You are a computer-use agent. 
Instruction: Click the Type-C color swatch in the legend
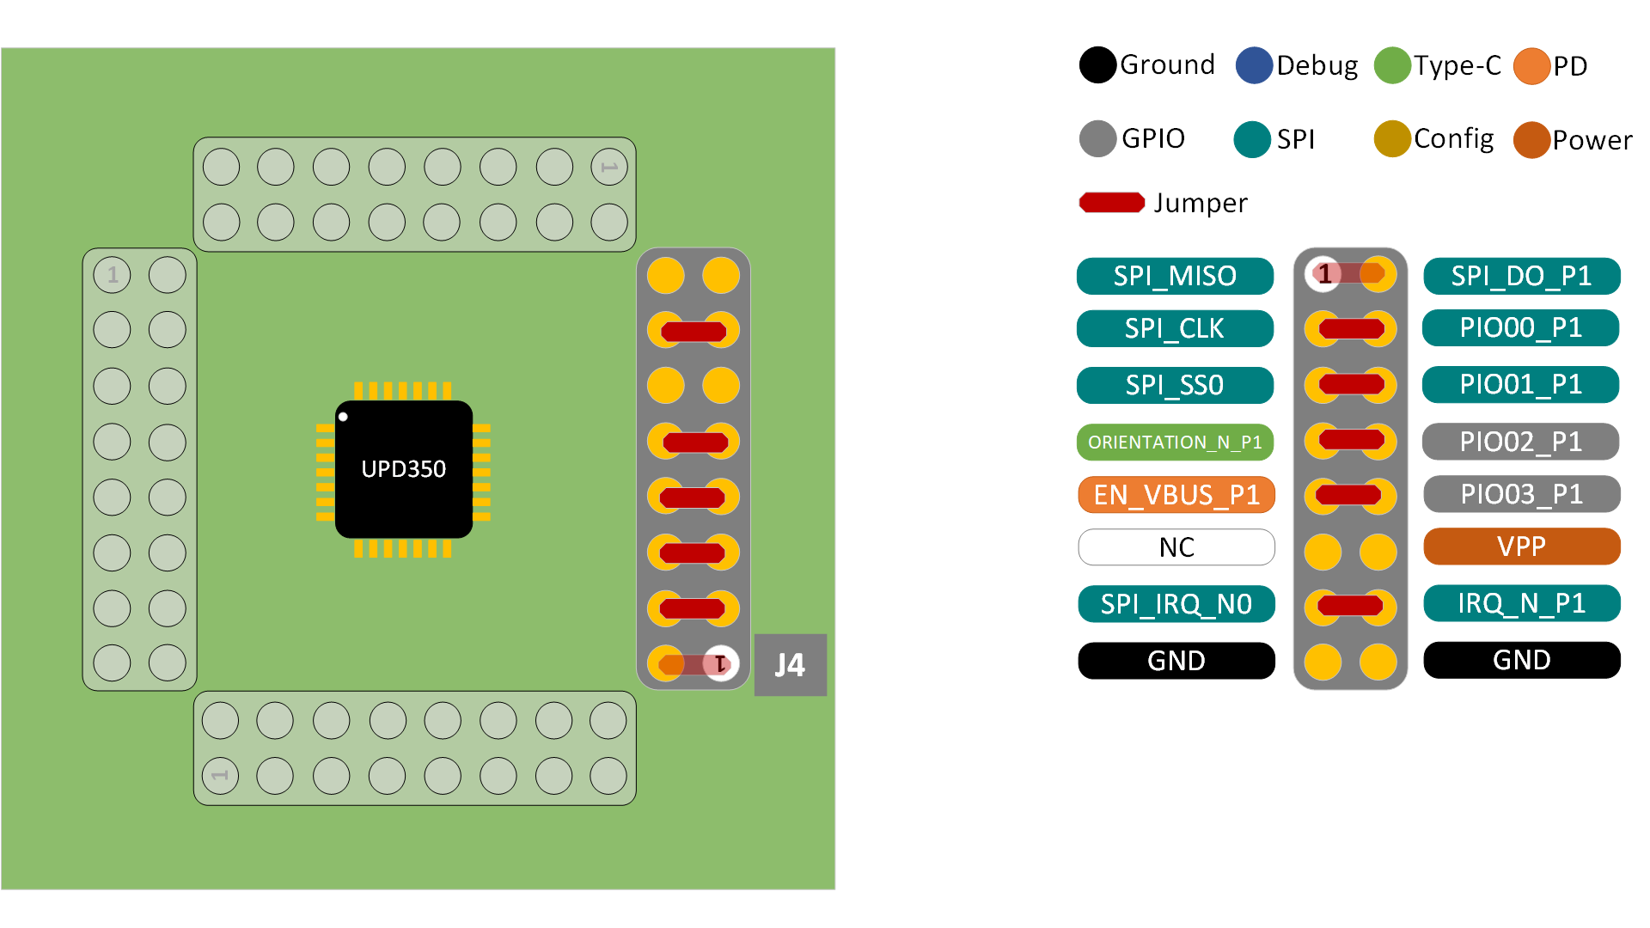click(x=1392, y=64)
